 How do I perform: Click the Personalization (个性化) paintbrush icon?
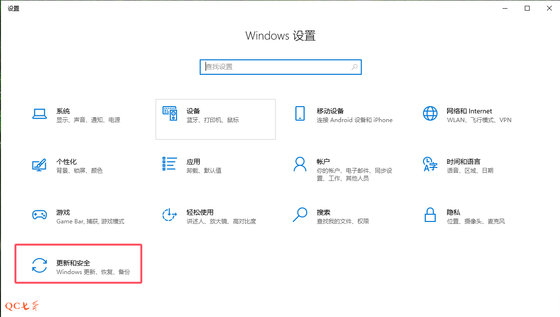39,165
